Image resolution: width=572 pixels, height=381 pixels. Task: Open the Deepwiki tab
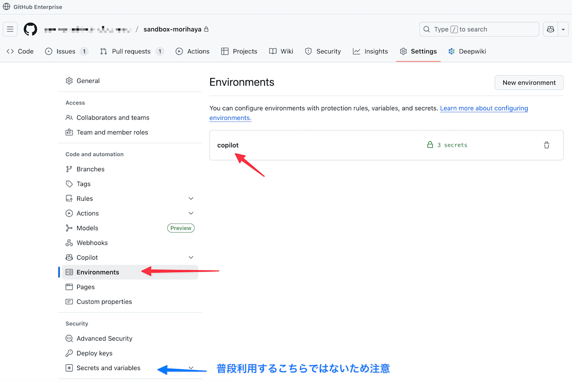[x=467, y=51]
